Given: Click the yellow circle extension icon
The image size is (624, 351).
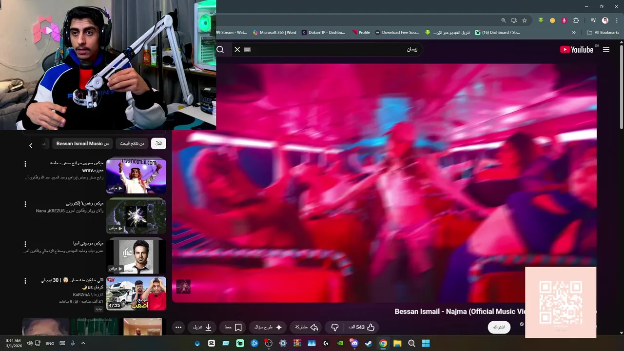Looking at the screenshot, I should (x=552, y=20).
